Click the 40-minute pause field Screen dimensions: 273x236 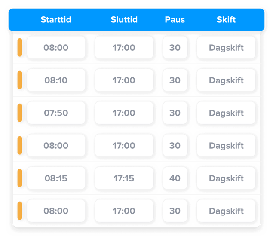coord(175,178)
